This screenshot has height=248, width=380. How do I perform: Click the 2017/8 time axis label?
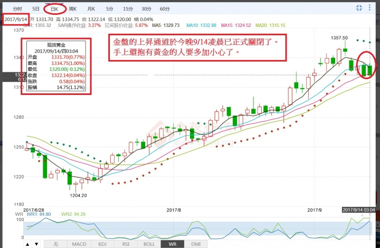tap(174, 210)
